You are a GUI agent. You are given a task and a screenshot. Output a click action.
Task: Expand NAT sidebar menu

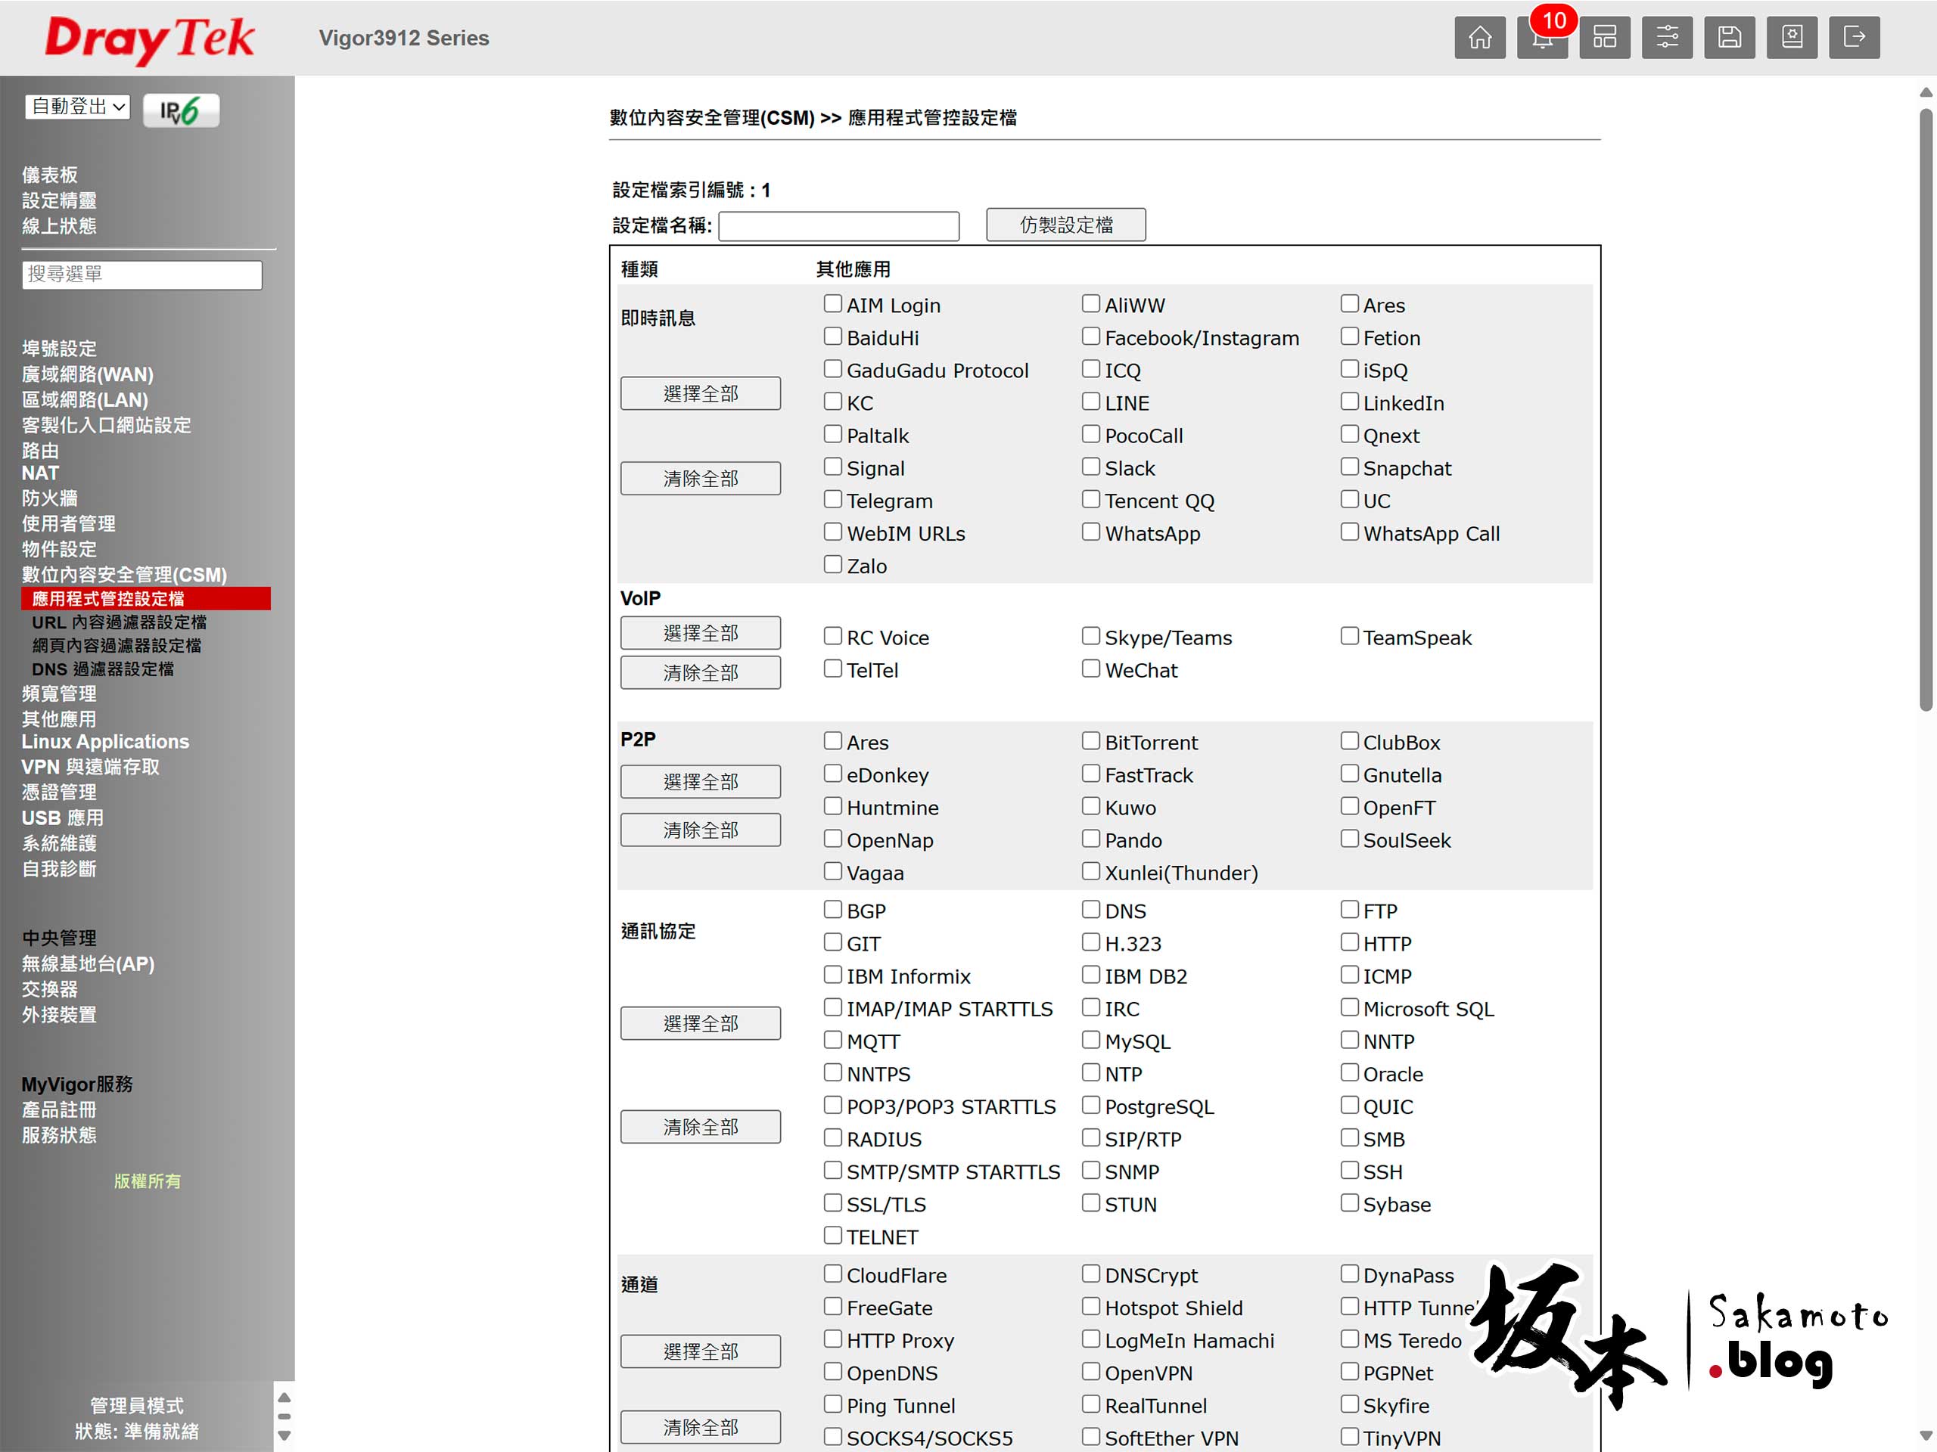[x=40, y=473]
